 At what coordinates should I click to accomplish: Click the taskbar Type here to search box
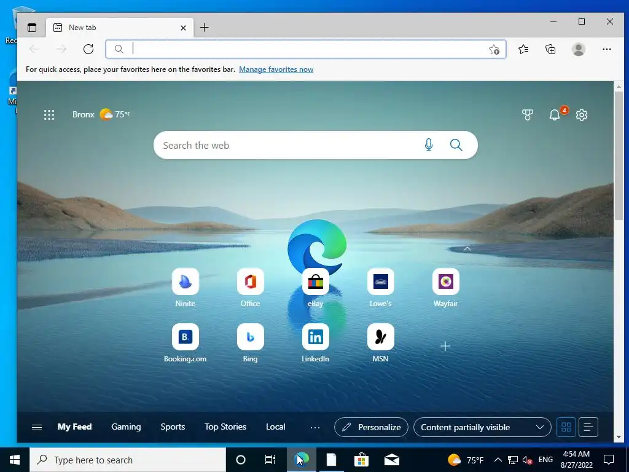[x=128, y=460]
